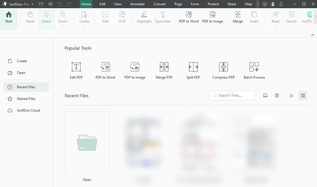
Task: Open Edit PDF from Popular Tools
Action: coord(76,71)
